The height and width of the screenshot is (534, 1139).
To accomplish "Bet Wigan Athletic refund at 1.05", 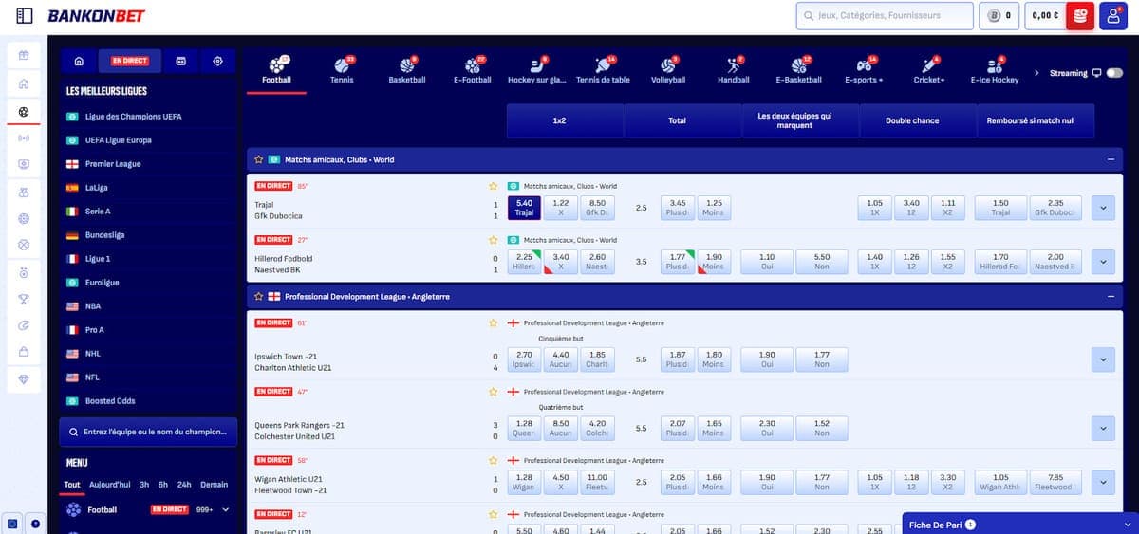I will (x=1000, y=482).
